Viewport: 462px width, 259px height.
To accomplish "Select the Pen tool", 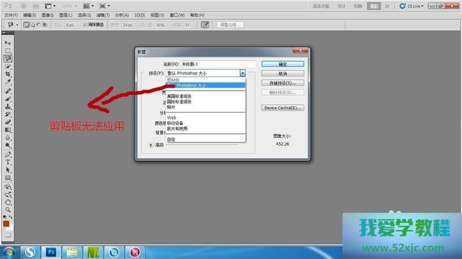I will coord(8,155).
